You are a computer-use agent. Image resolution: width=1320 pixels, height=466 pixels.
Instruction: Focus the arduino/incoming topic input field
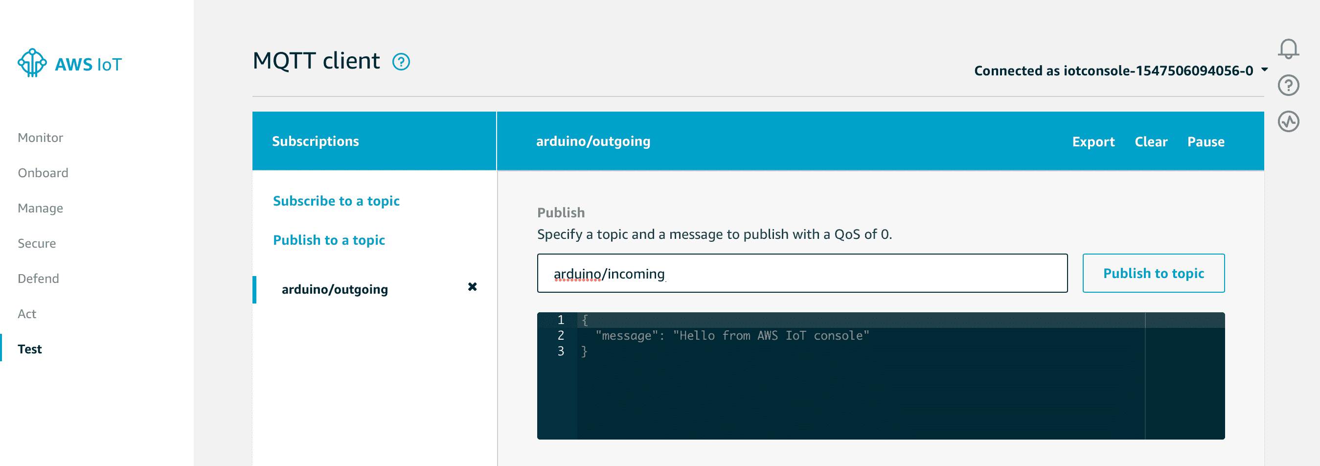pos(802,273)
